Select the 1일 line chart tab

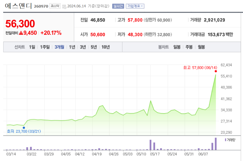32,47
